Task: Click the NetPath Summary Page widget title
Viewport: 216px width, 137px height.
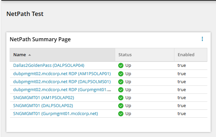Action: coord(40,39)
